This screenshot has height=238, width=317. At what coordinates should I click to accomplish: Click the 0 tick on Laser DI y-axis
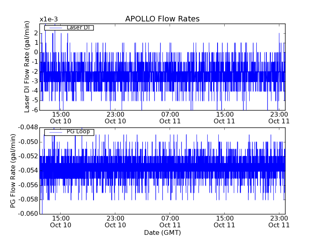click(x=35, y=52)
